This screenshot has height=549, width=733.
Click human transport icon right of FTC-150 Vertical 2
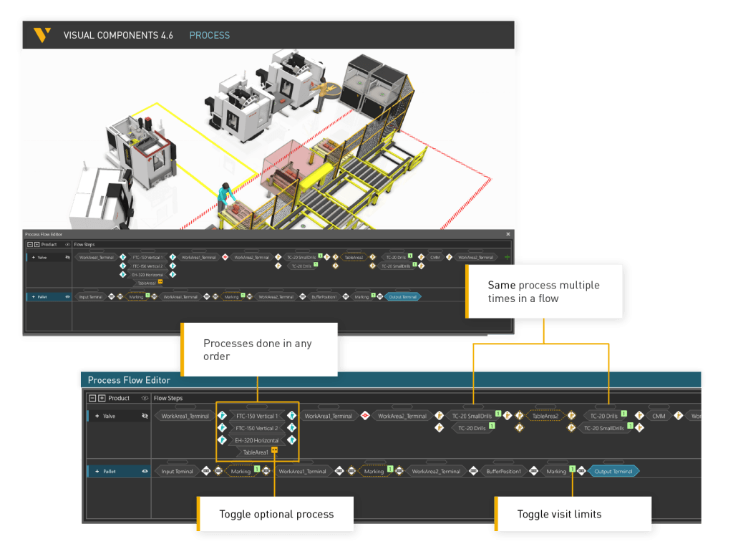click(x=292, y=428)
